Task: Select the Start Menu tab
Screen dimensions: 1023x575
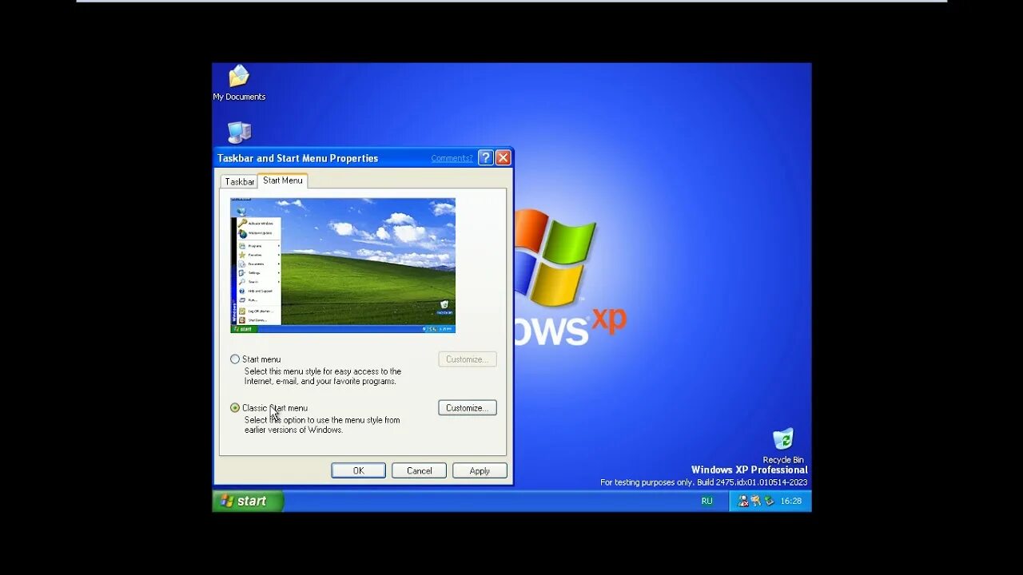Action: click(x=283, y=180)
